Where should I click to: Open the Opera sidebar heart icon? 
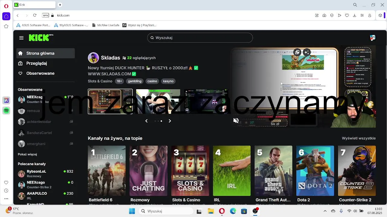pos(6,183)
